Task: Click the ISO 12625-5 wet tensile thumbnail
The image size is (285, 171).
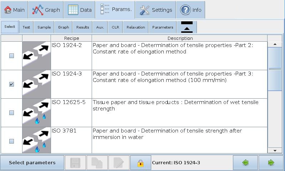Action: click(x=36, y=113)
